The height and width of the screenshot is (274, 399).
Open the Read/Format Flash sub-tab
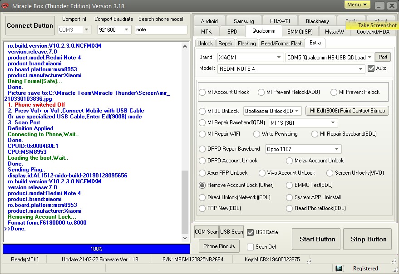click(x=282, y=44)
